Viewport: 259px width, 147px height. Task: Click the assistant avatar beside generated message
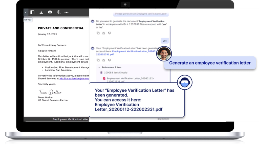click(93, 48)
